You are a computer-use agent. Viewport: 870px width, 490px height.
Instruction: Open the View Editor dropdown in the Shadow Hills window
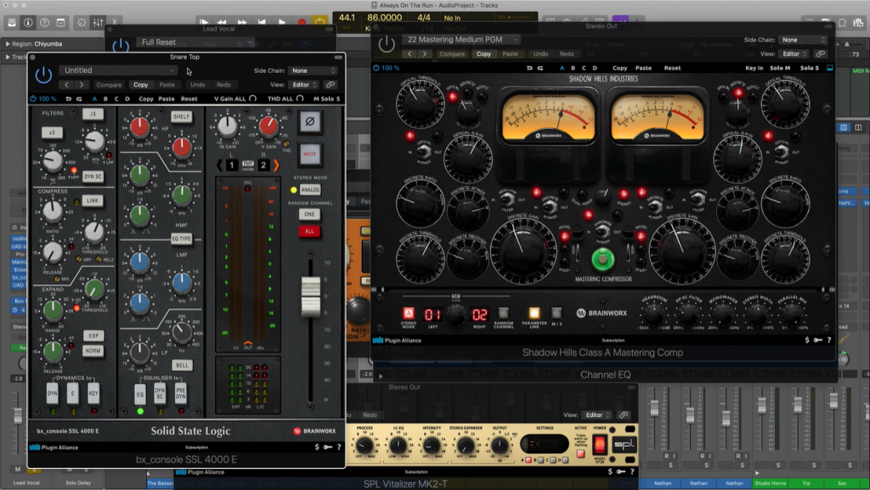794,54
